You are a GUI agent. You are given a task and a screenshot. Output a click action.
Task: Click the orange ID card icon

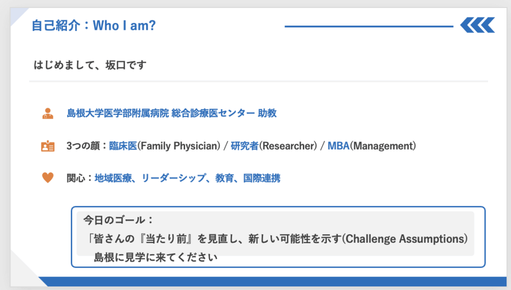(47, 146)
